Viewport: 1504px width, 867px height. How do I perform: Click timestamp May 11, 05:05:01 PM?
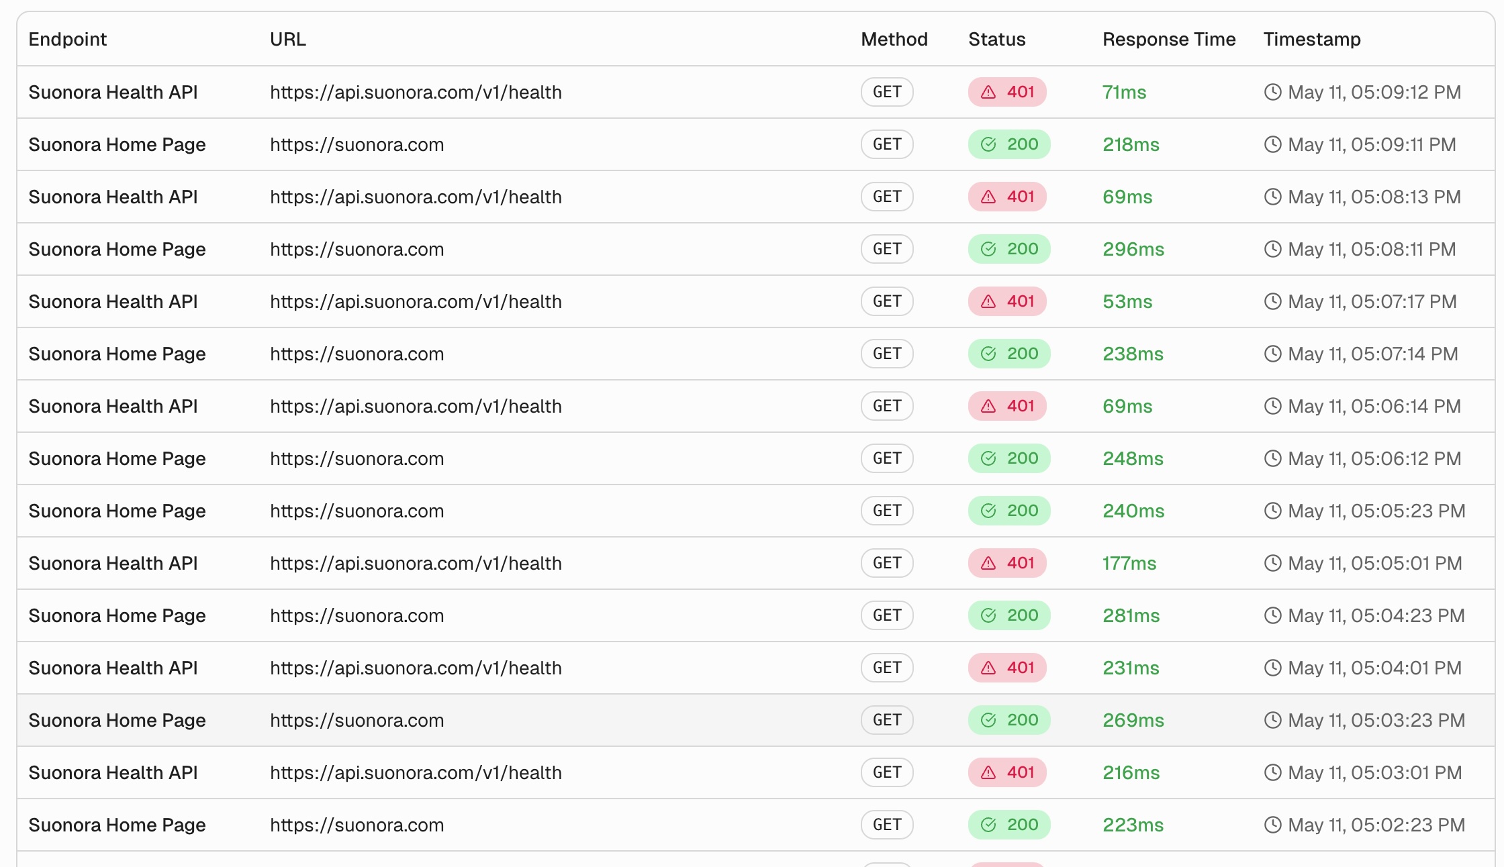click(1375, 563)
